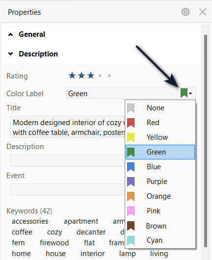Apply the Purple flag label
The width and height of the screenshot is (212, 260).
(160, 182)
